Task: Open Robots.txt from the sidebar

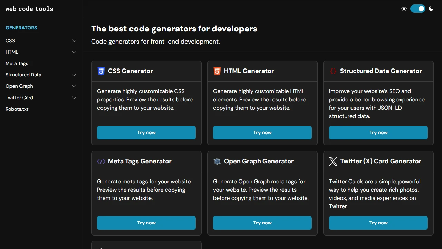Action: (17, 109)
